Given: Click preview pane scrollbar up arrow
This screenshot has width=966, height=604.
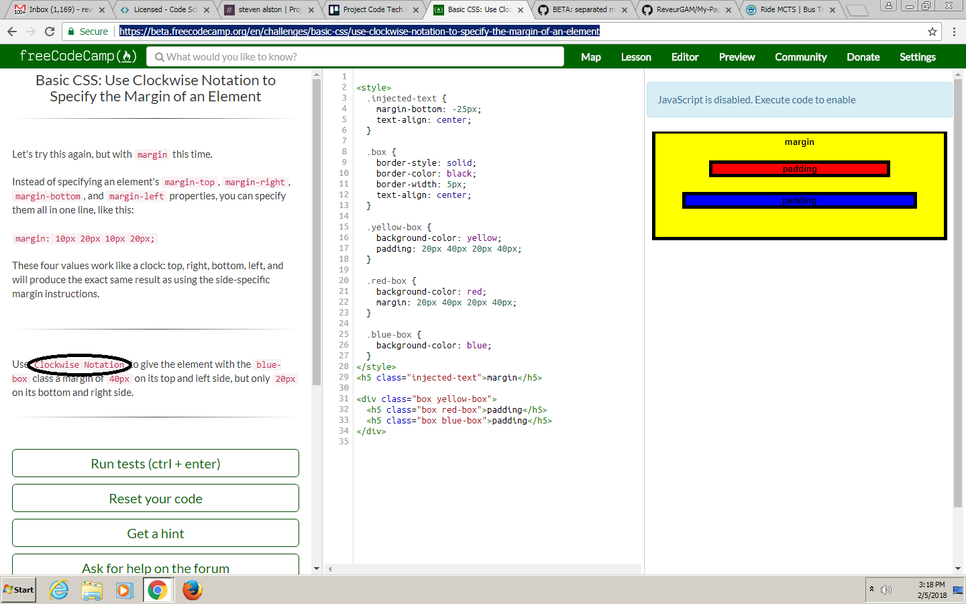Looking at the screenshot, I should pyautogui.click(x=958, y=74).
